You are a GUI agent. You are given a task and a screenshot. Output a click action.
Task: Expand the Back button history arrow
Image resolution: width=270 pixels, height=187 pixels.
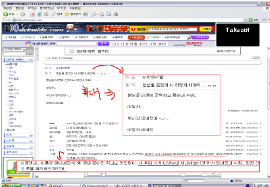[17, 14]
